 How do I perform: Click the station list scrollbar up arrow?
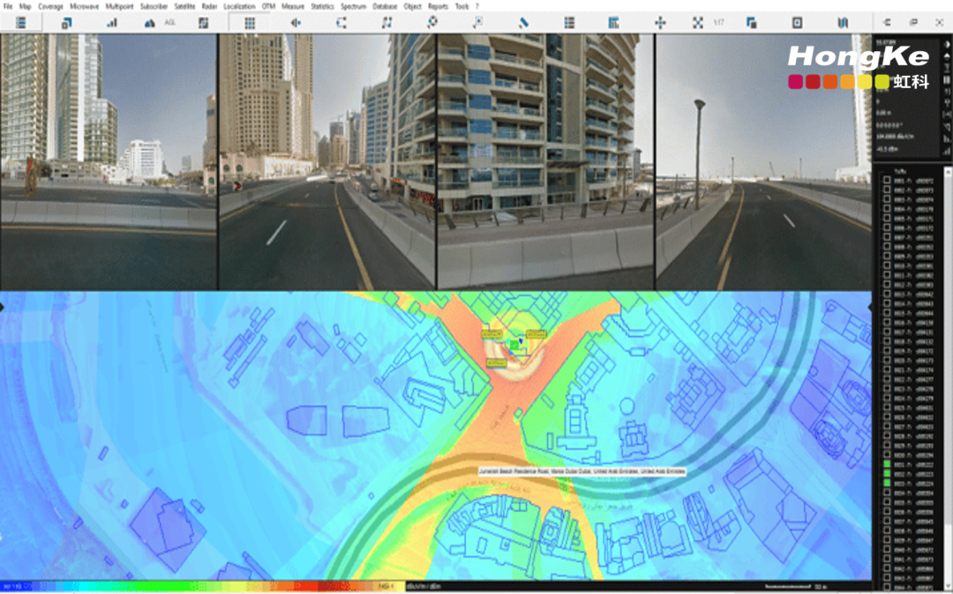pyautogui.click(x=948, y=173)
